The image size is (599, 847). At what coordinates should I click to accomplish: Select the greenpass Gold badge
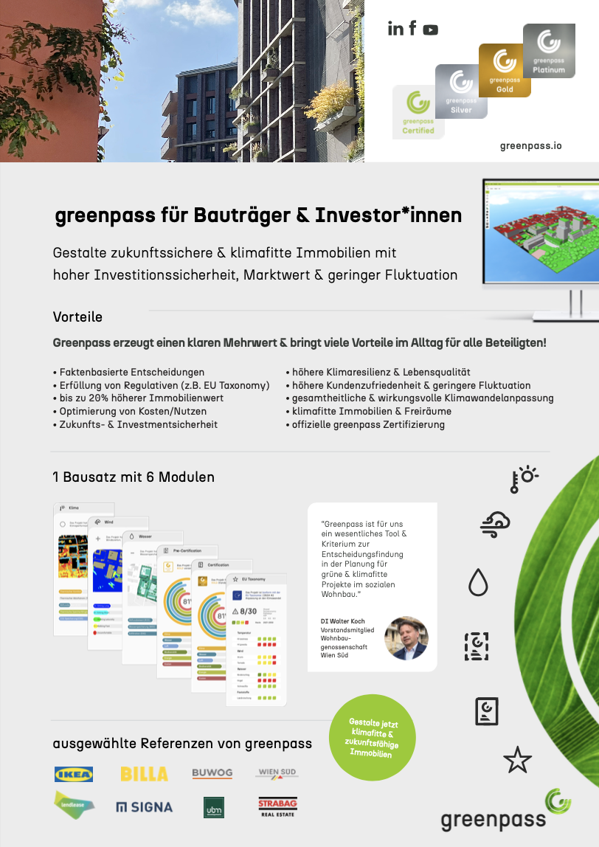505,70
